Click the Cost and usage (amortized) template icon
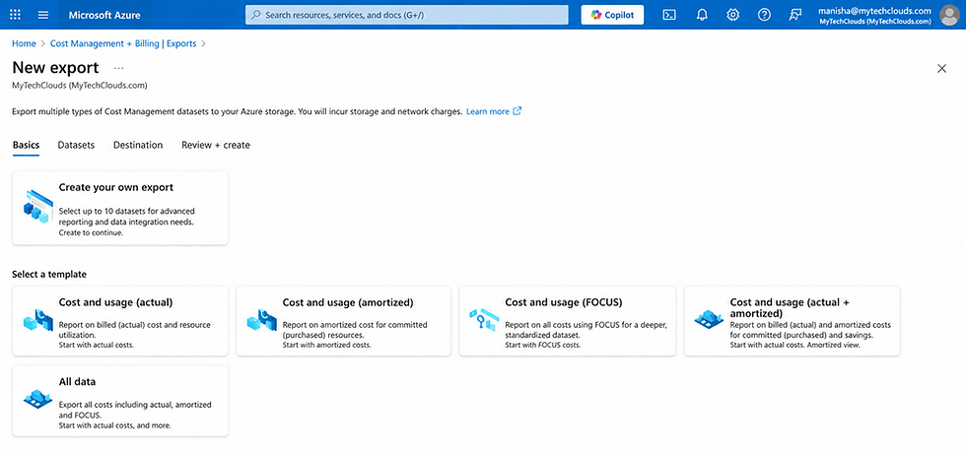The image size is (966, 455). (x=262, y=320)
